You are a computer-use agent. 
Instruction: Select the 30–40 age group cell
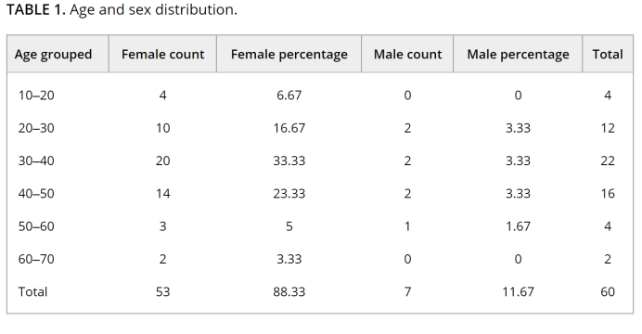click(x=36, y=161)
